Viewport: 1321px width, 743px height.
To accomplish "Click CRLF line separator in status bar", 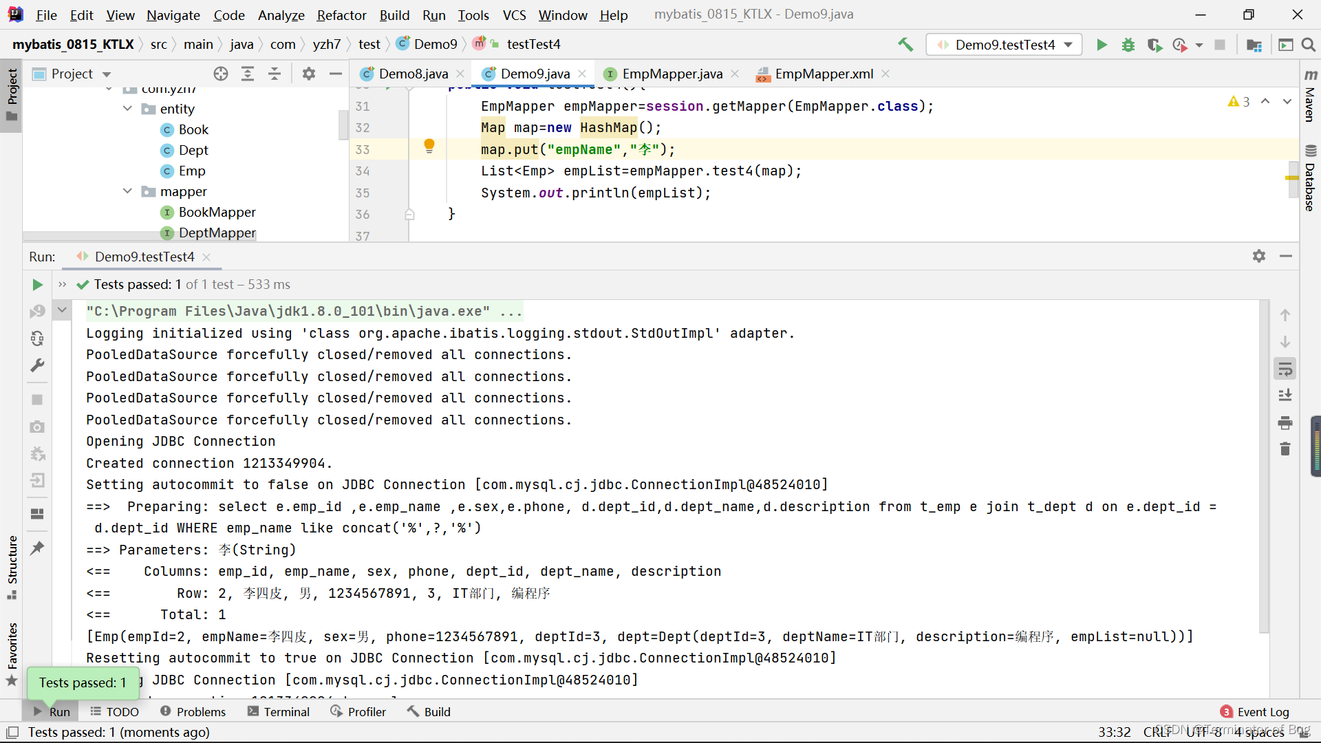I will click(x=1157, y=732).
